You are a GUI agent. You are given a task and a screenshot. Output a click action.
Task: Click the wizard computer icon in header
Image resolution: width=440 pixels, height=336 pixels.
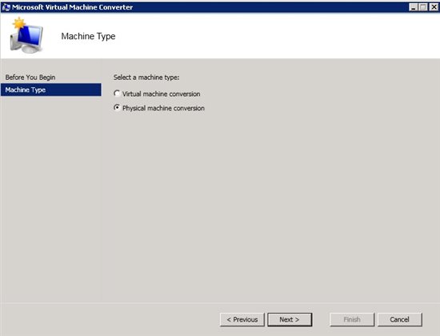pyautogui.click(x=26, y=36)
